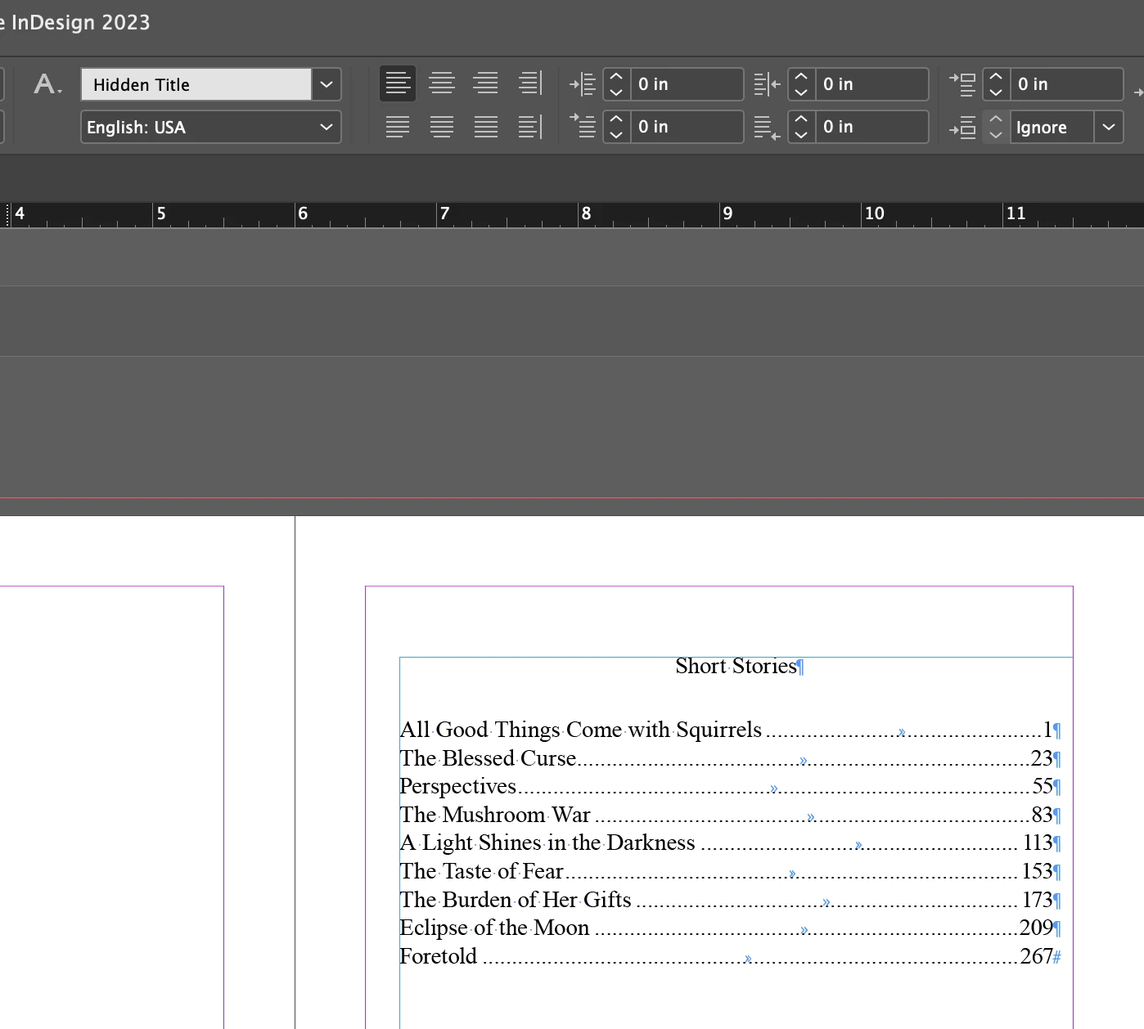Click the Left Indent stepper arrows

click(x=617, y=84)
